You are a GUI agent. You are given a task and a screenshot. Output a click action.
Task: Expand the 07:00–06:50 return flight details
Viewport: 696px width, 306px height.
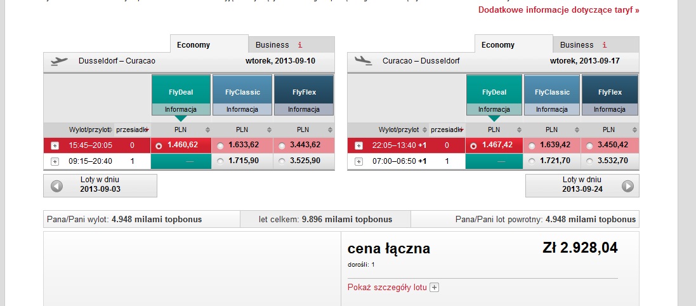[359, 162]
